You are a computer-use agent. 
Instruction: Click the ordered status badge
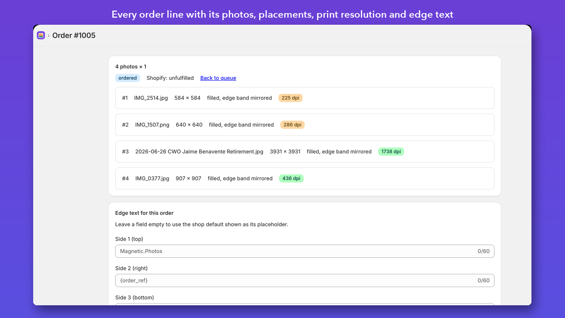127,78
